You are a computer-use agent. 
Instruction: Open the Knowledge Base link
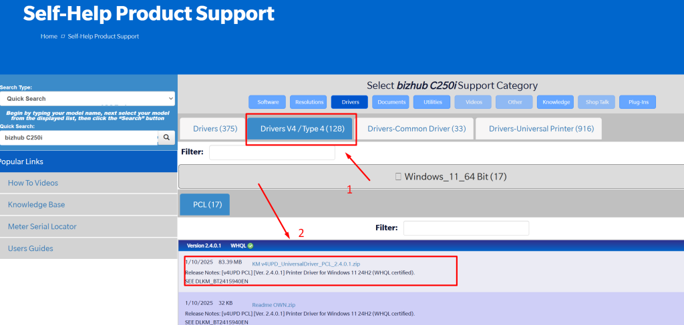click(36, 204)
